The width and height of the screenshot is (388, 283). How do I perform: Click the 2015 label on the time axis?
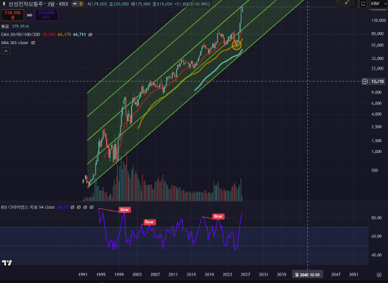click(x=192, y=275)
